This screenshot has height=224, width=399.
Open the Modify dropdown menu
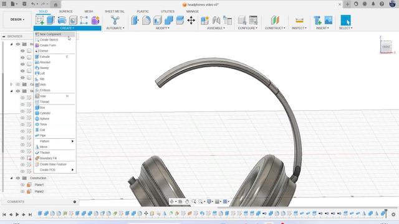click(x=162, y=28)
